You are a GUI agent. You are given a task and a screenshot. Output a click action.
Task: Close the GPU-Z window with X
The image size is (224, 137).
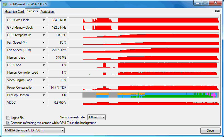pos(215,3)
